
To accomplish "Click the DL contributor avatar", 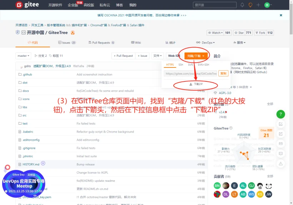I will (226, 194).
